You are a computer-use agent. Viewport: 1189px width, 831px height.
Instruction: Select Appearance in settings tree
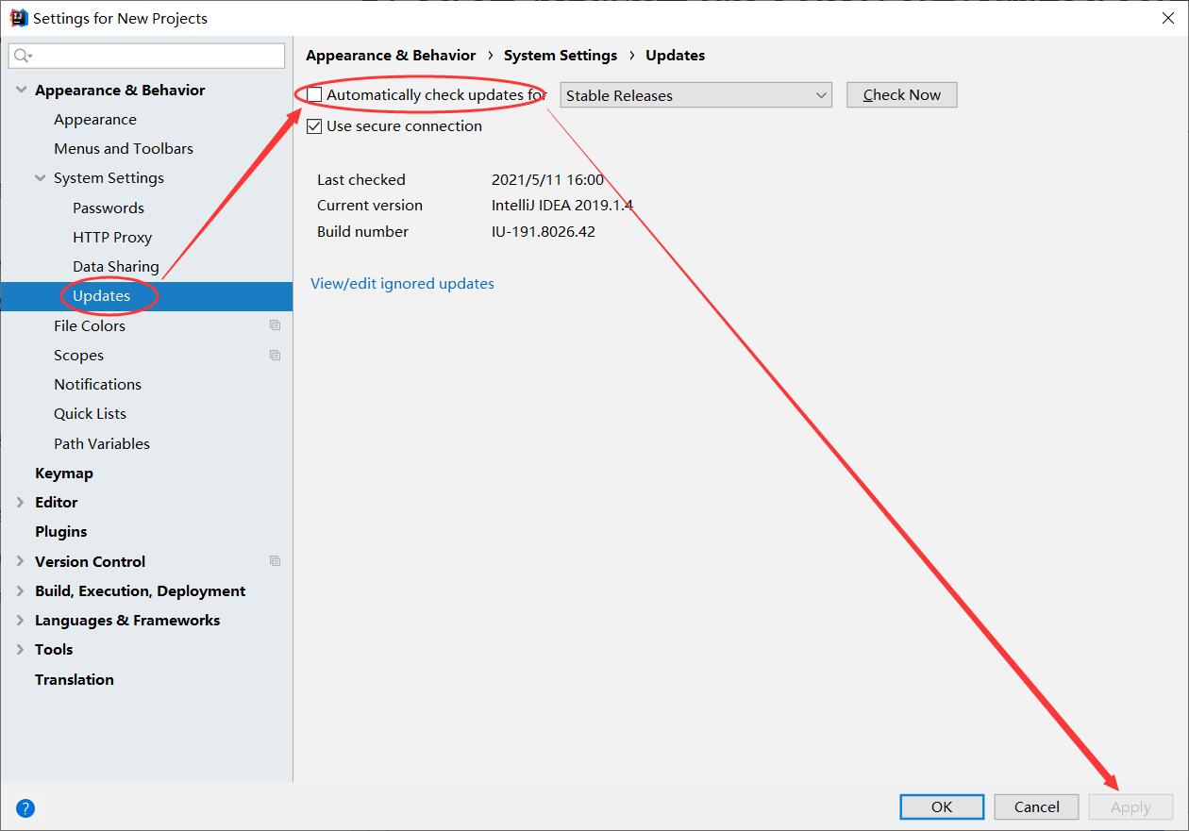click(95, 120)
